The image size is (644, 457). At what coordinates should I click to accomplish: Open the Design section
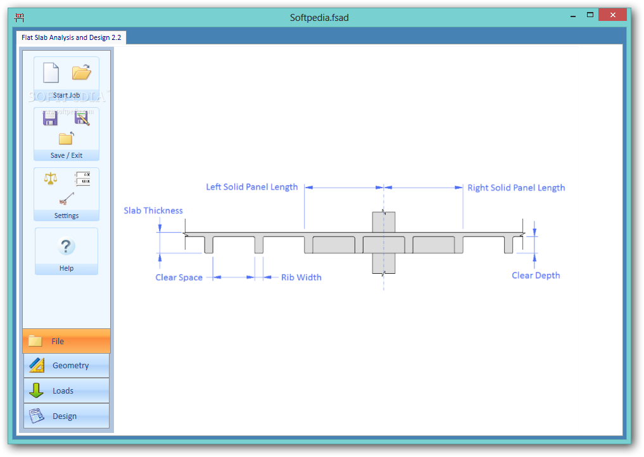point(66,416)
